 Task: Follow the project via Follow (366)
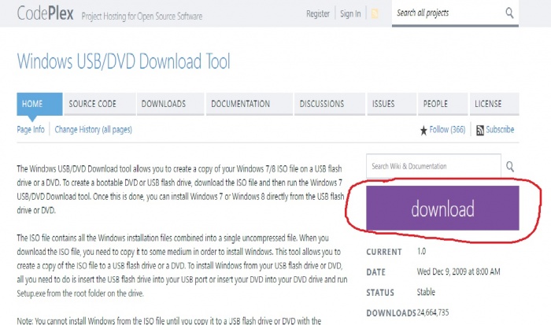447,130
